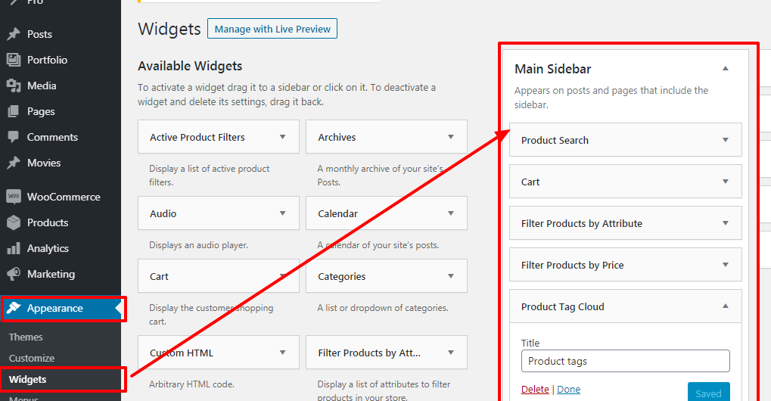Screen dimensions: 771x401
Task: Expand the Active Product Filters widget
Action: 283,137
